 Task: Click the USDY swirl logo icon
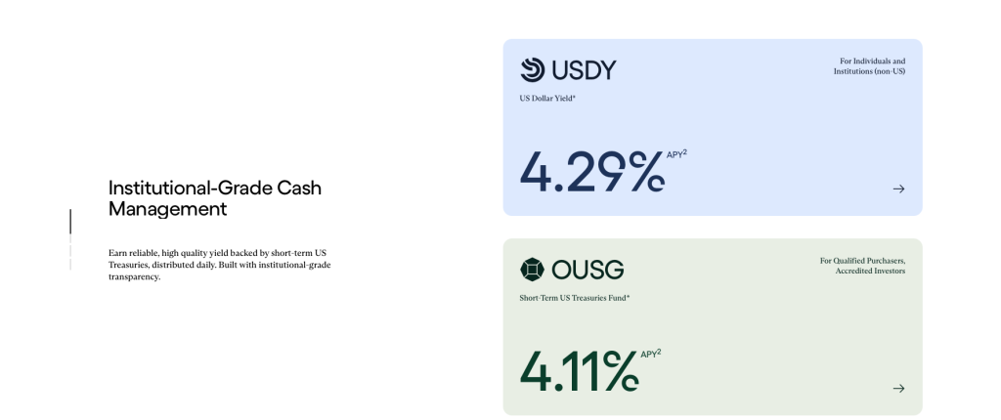tap(533, 69)
